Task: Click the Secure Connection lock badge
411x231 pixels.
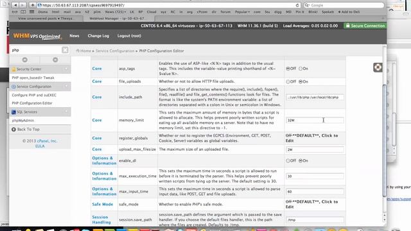Action: 365,26
